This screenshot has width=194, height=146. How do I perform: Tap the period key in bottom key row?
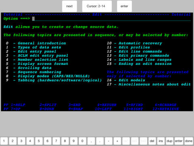(x=100, y=141)
